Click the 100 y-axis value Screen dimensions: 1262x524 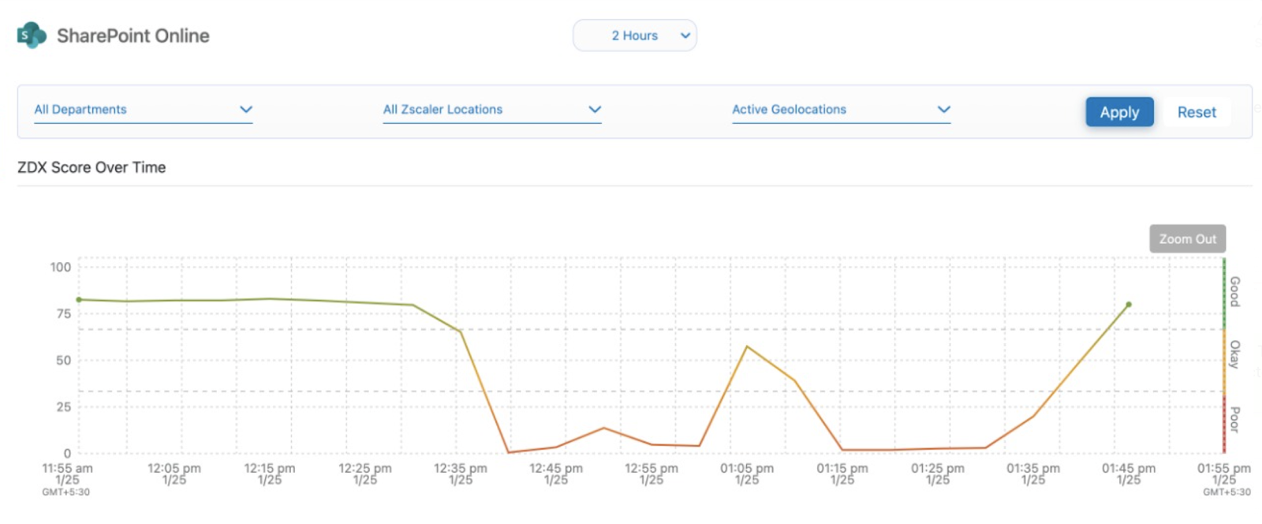(x=61, y=267)
